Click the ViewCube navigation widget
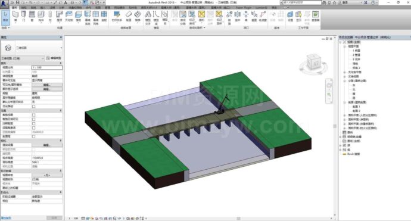The image size is (411, 221). (313, 63)
